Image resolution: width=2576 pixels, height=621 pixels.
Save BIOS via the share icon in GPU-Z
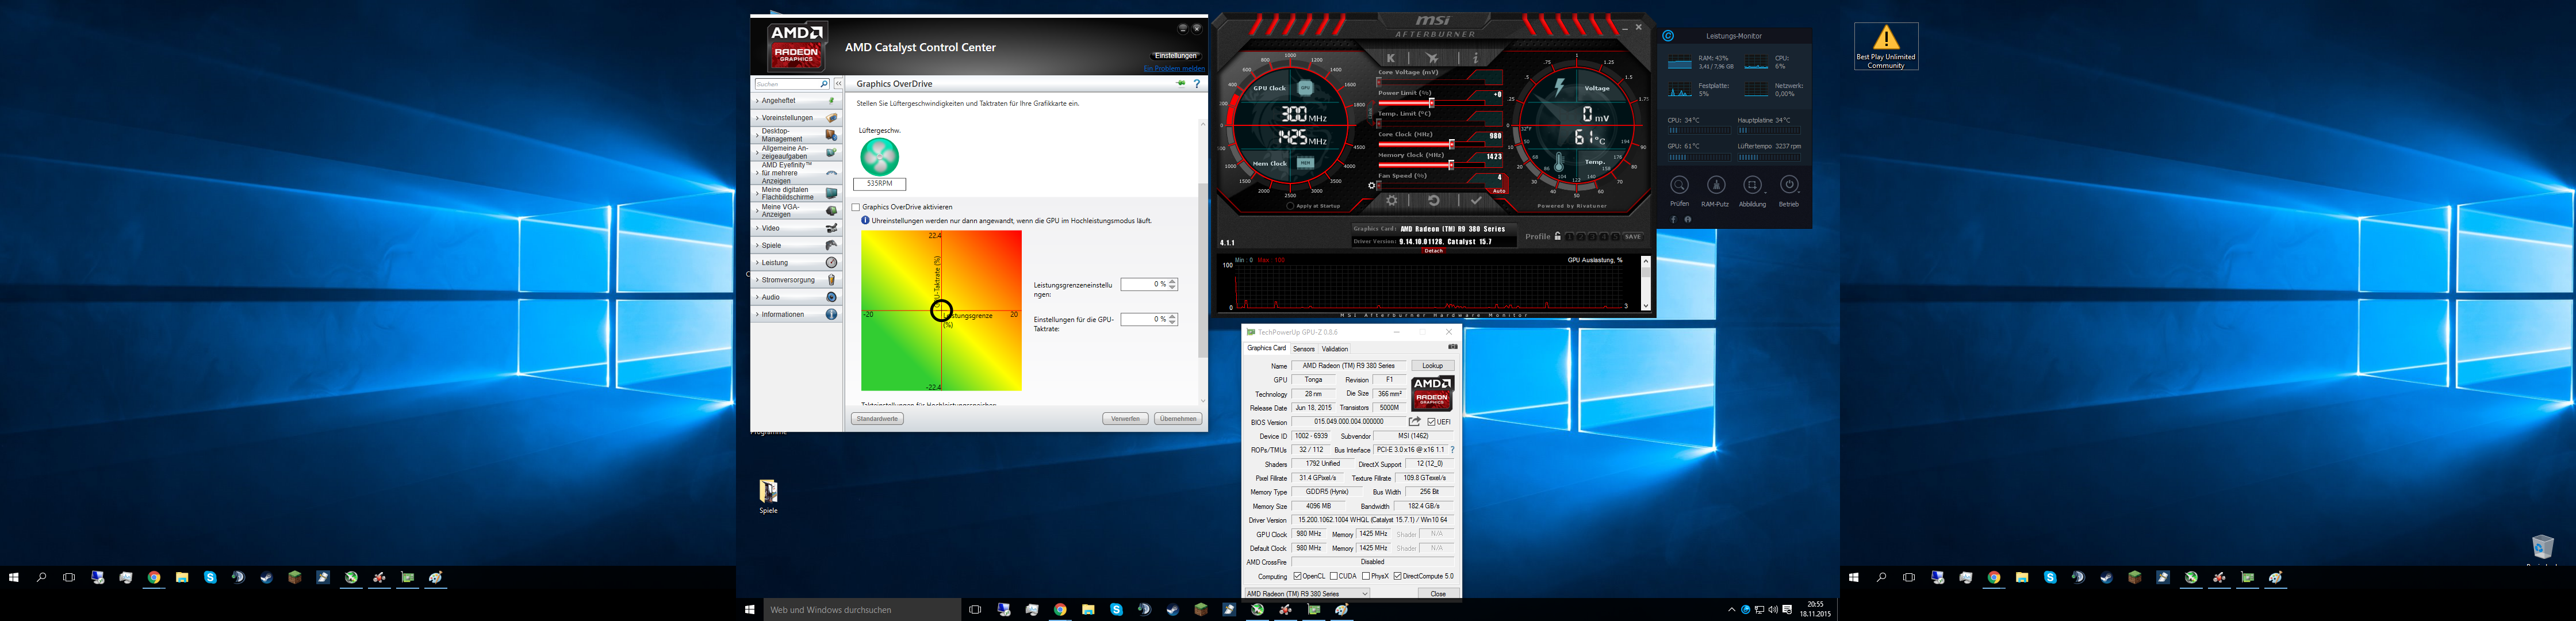[x=1414, y=422]
